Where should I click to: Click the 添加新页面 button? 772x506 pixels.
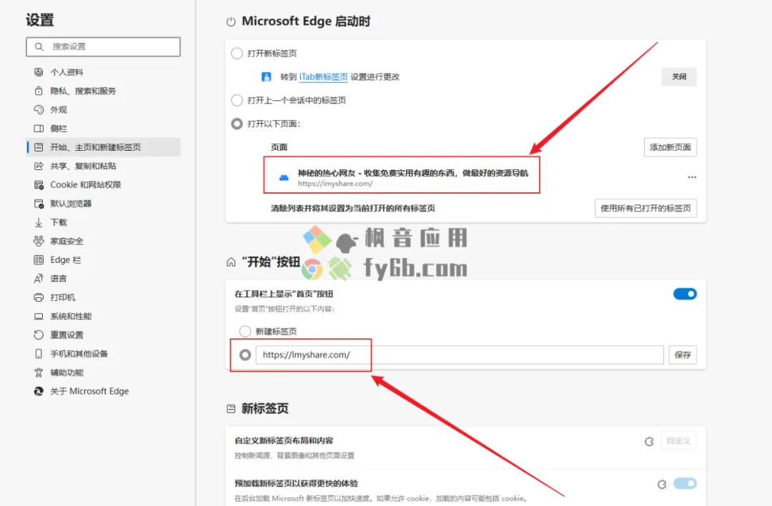pyautogui.click(x=670, y=147)
